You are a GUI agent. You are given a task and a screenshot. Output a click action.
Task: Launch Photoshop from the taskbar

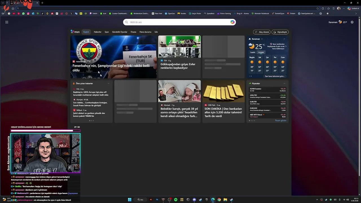click(157, 200)
